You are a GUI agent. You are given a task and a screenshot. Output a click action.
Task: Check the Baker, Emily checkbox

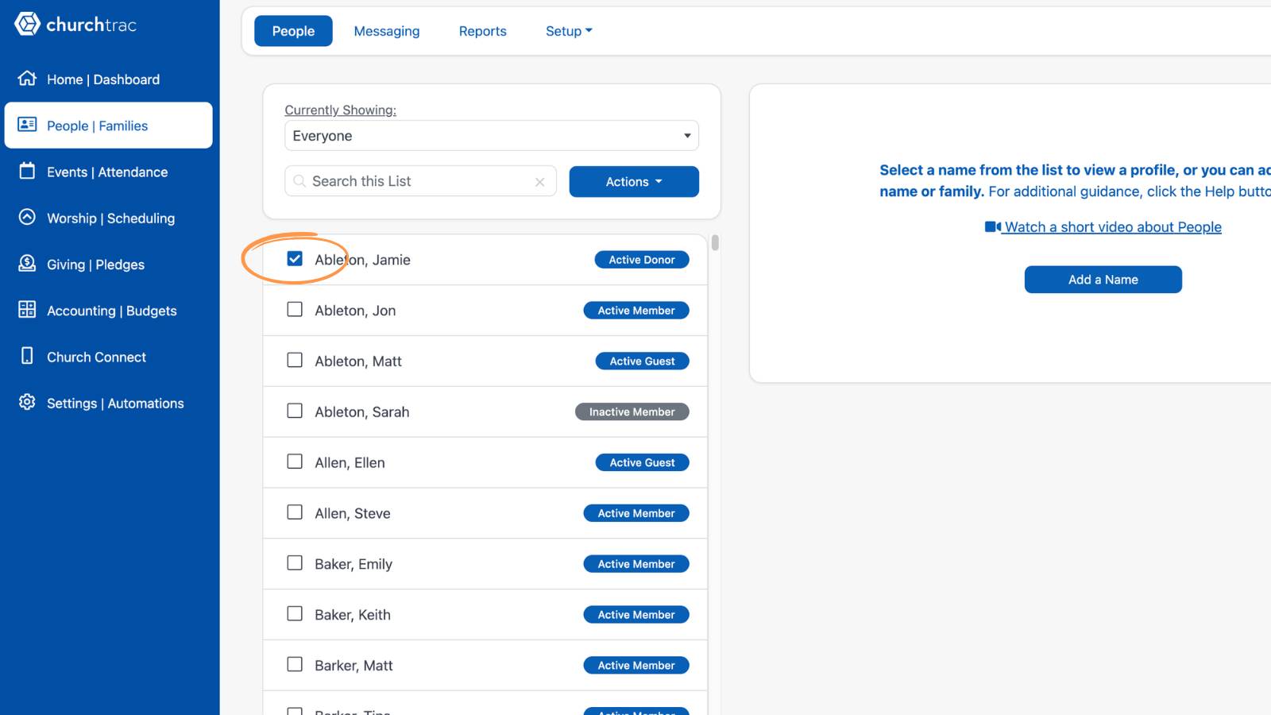295,562
